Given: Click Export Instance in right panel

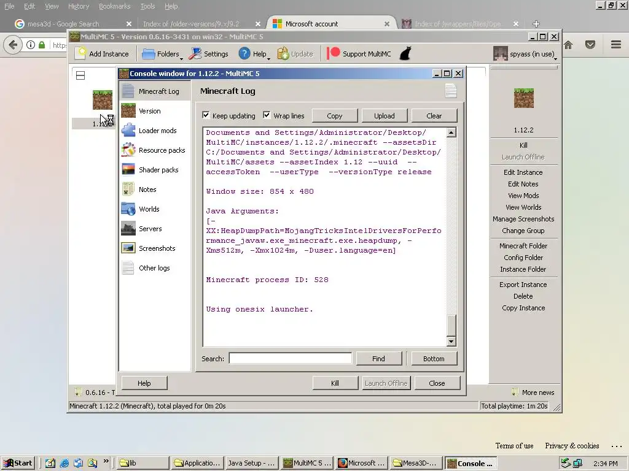Looking at the screenshot, I should point(523,285).
